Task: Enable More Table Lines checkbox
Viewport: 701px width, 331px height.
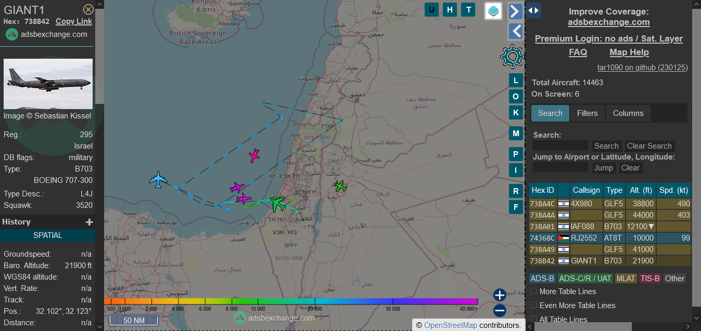Action: coord(533,292)
